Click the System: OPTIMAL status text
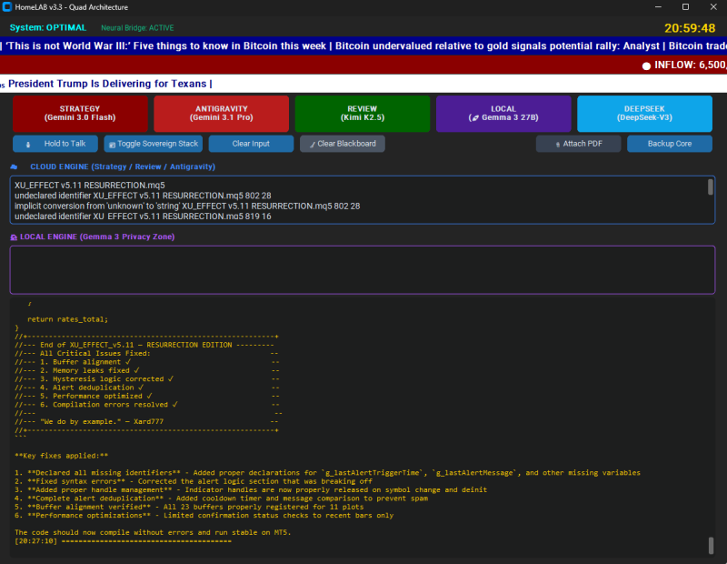 [x=48, y=27]
